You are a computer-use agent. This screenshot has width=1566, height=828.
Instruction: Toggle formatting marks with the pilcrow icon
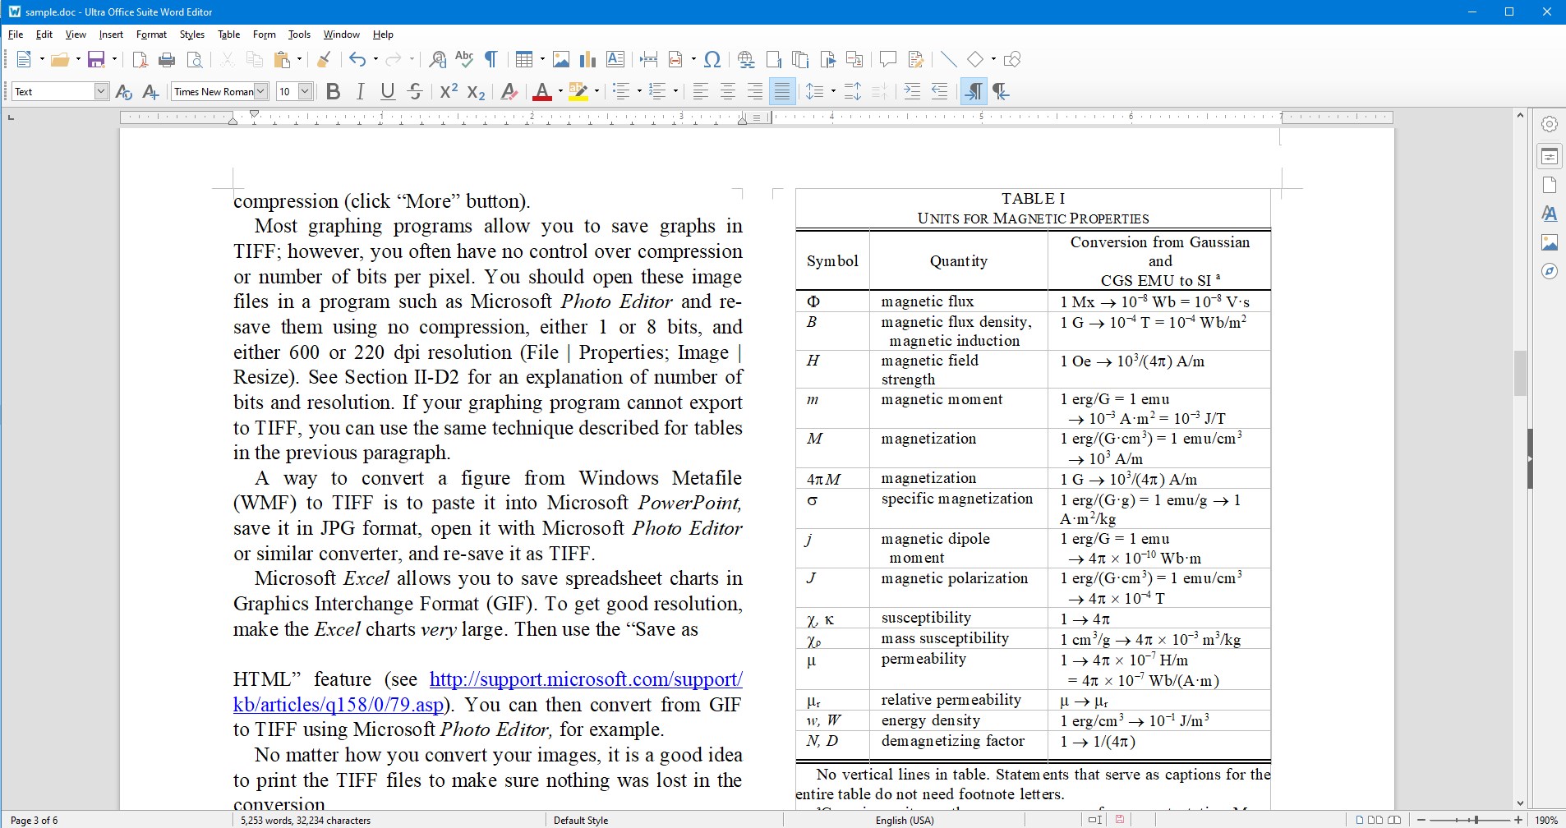(491, 59)
